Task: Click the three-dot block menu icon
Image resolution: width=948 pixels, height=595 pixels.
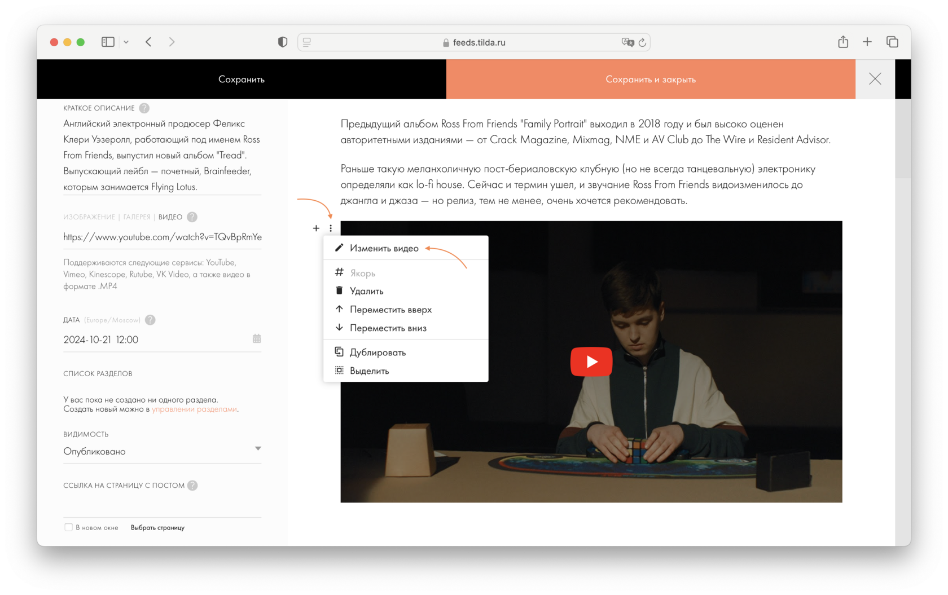Action: point(331,228)
